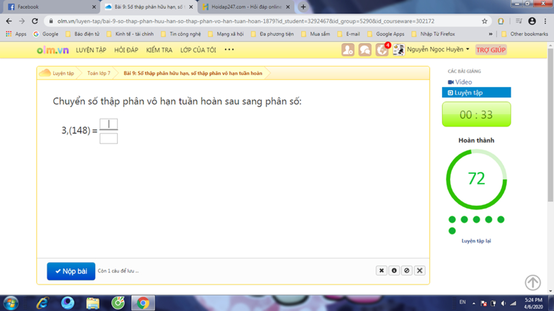Viewport: 554px width, 311px height.
Task: Open the Báo điện tử bookmark folder
Action: point(83,34)
